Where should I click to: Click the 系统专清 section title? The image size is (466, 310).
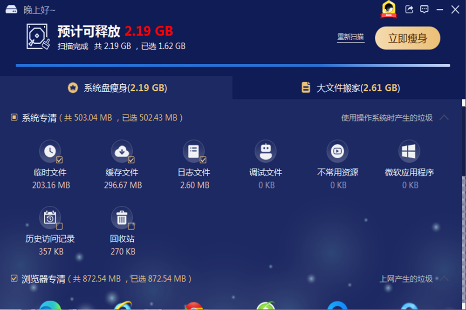(39, 118)
